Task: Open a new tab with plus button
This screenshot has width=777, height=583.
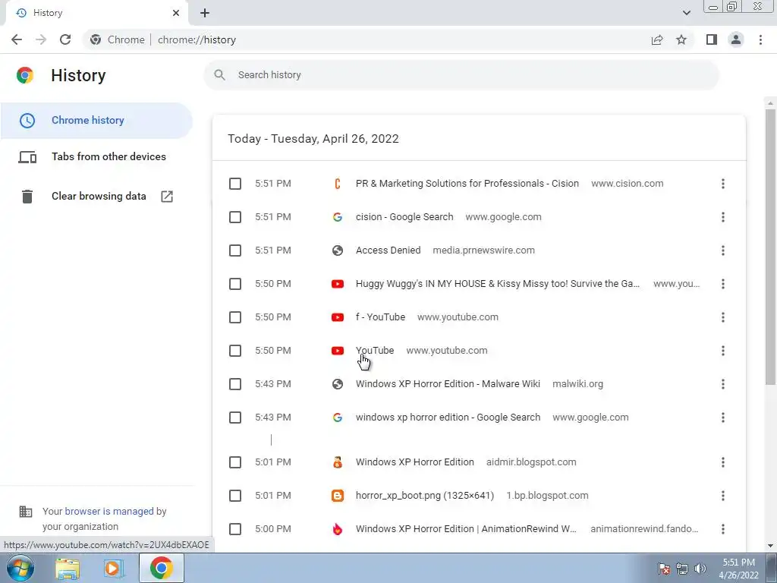Action: [x=205, y=13]
